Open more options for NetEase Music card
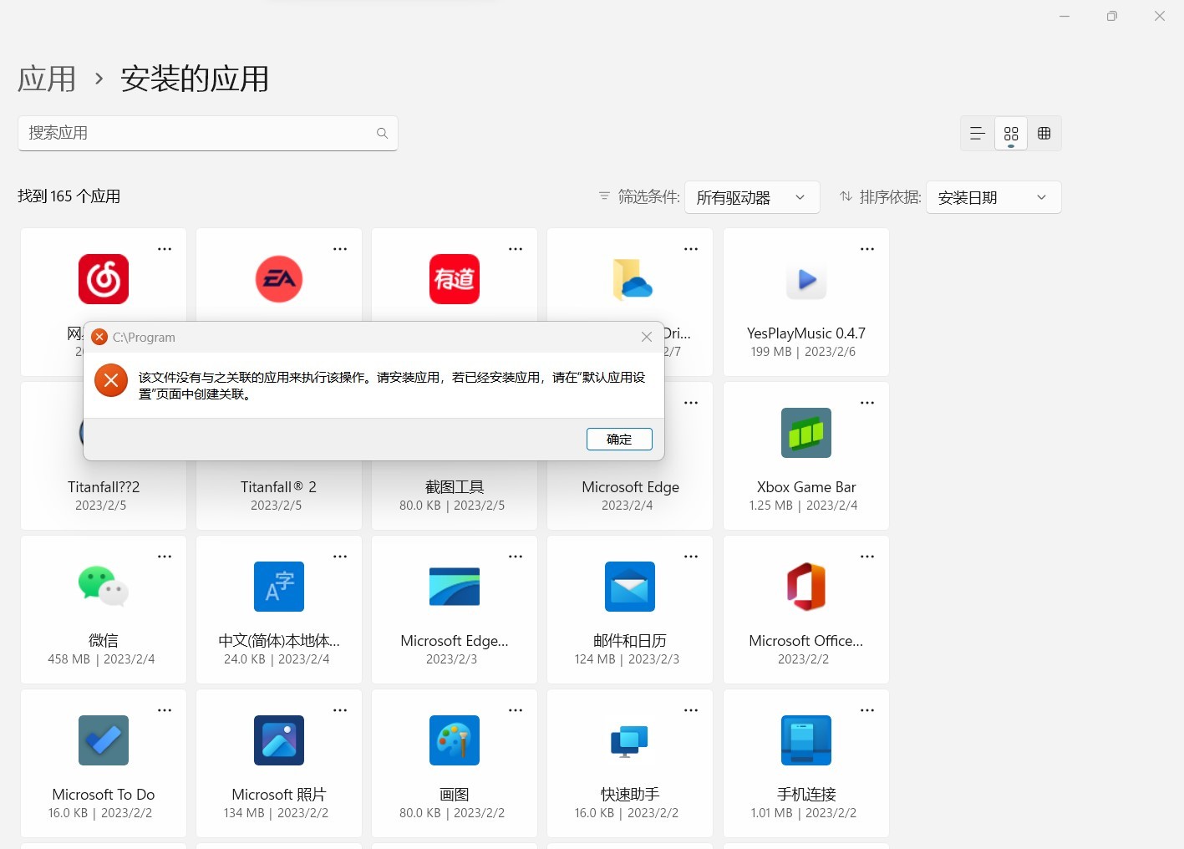1184x849 pixels. [165, 249]
